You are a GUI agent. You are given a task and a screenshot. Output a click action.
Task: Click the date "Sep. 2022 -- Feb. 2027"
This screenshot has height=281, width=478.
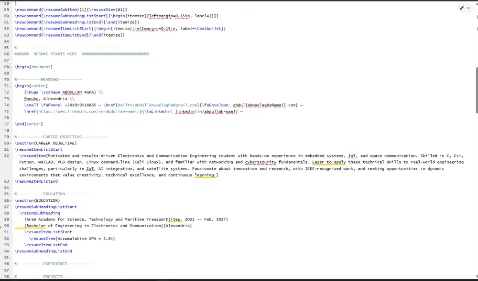point(199,219)
